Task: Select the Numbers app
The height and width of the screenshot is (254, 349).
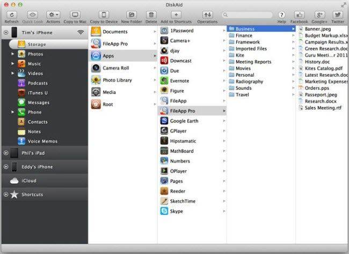Action: (x=192, y=161)
